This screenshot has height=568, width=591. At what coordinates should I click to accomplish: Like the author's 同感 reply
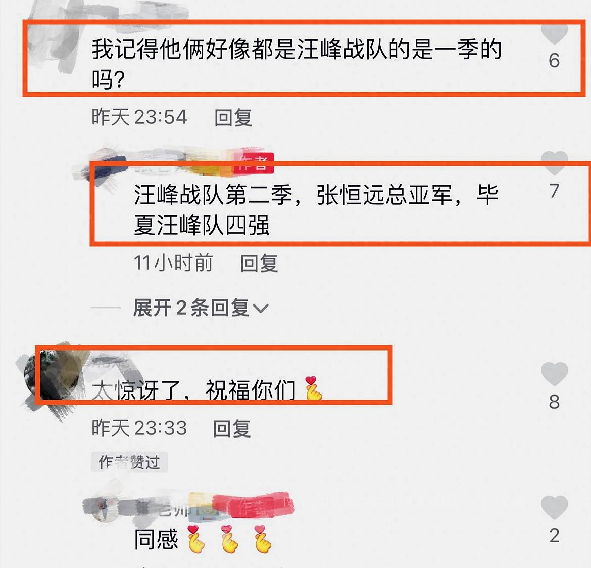tap(554, 507)
